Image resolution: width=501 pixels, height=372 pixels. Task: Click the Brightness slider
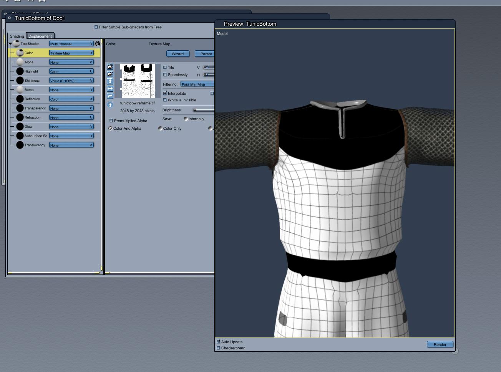[204, 110]
